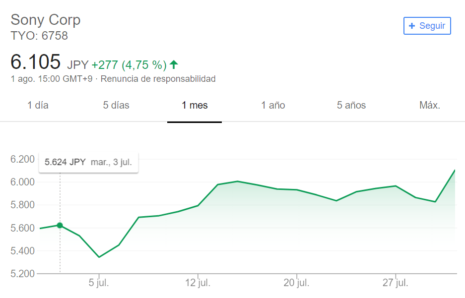Screen dimensions: 465x298
Task: Switch to the 1 día tab
Action: [x=38, y=105]
